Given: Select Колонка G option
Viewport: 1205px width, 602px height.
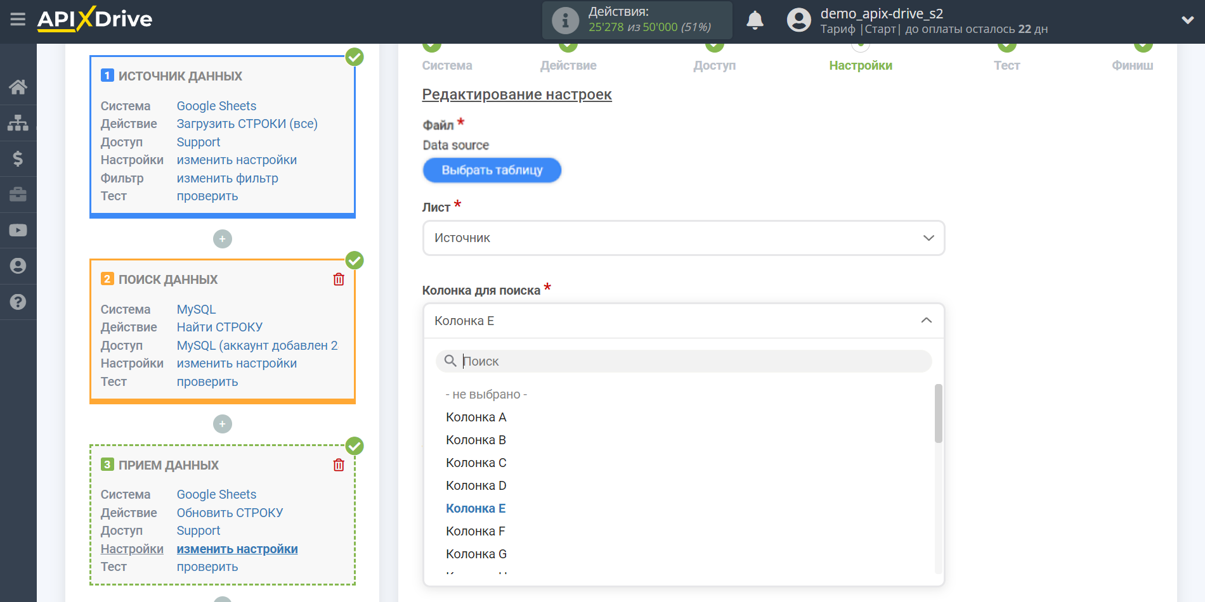Looking at the screenshot, I should pos(476,554).
